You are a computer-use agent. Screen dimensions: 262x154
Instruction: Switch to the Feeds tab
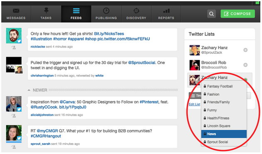click(76, 14)
